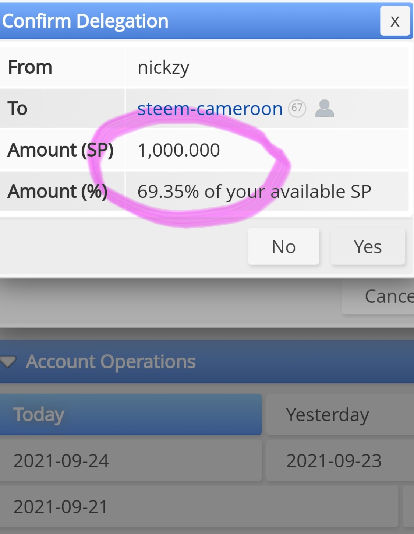
Task: Select the 2021-09-24 date entry
Action: [x=131, y=461]
